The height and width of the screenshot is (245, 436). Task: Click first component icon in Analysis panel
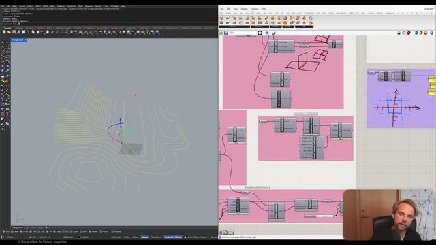pyautogui.click(x=221, y=18)
